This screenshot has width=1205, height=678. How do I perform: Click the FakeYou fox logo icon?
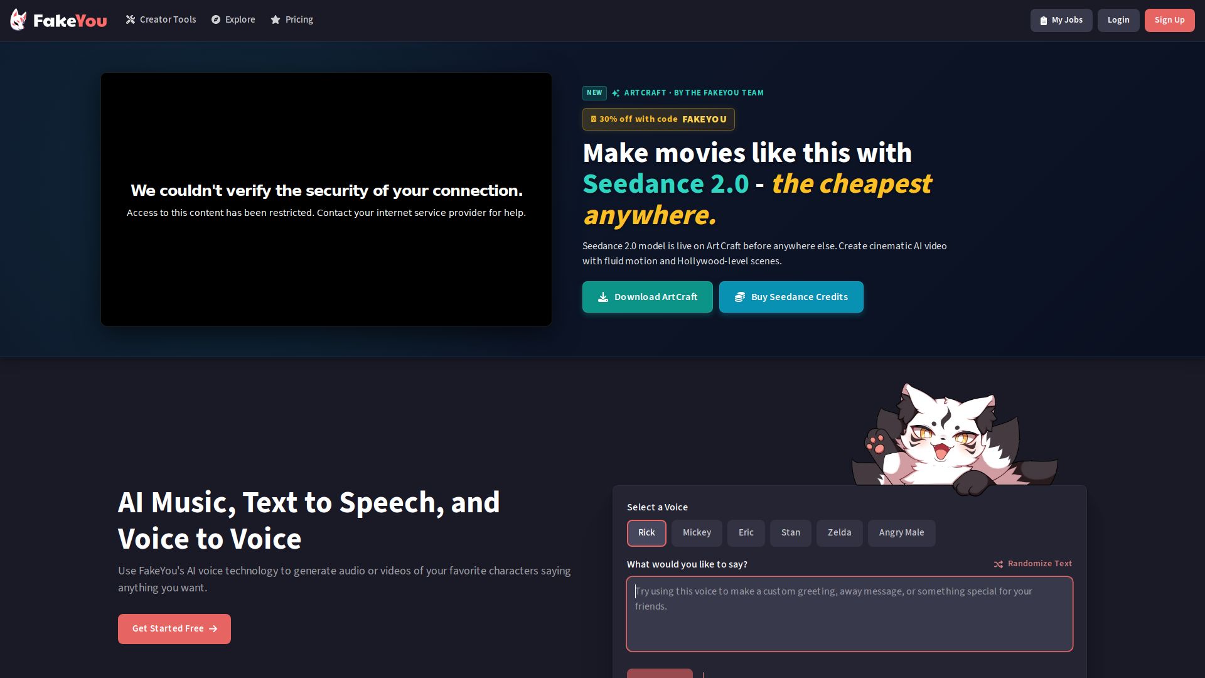(18, 19)
